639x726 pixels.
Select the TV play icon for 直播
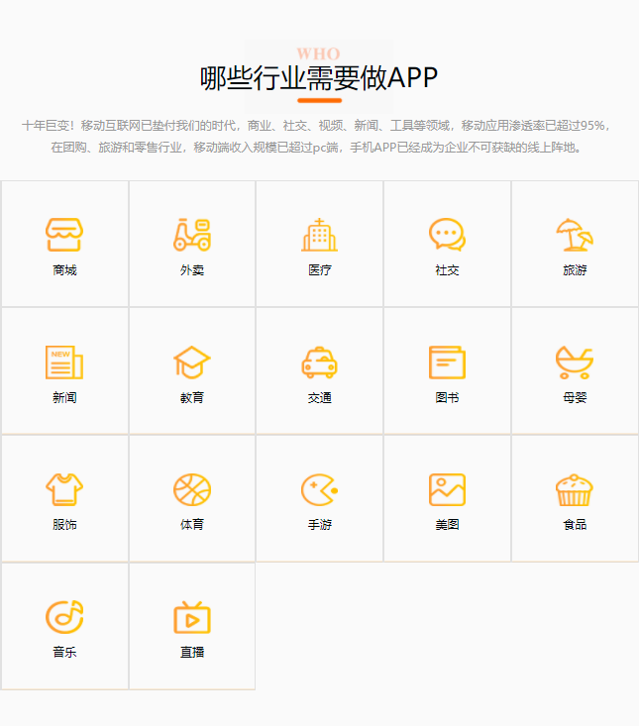(x=192, y=617)
